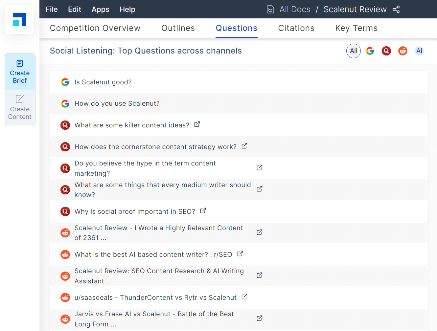Filter questions by the Google source icon
Viewport: 437px width, 331px height.
point(370,51)
